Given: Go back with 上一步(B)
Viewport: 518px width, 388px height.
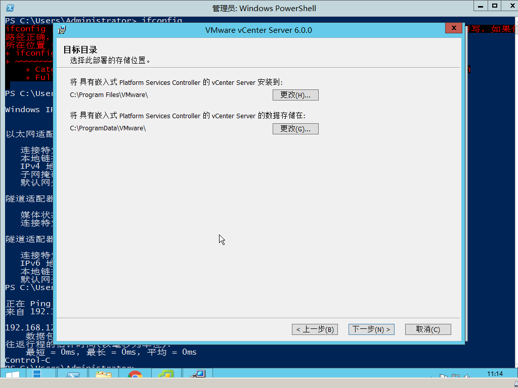Looking at the screenshot, I should click(x=315, y=329).
